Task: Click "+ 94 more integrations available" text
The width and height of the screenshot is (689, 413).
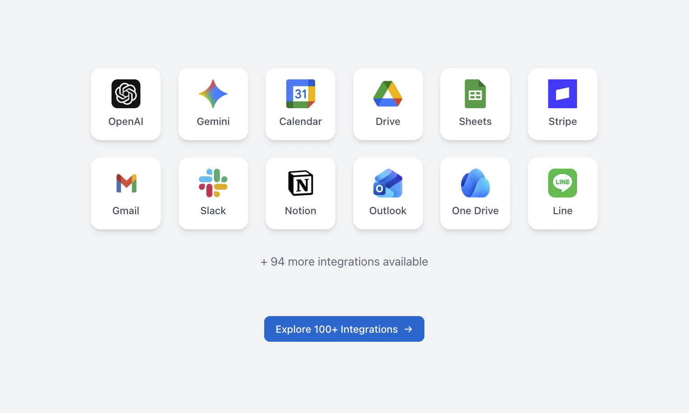Action: 344,262
